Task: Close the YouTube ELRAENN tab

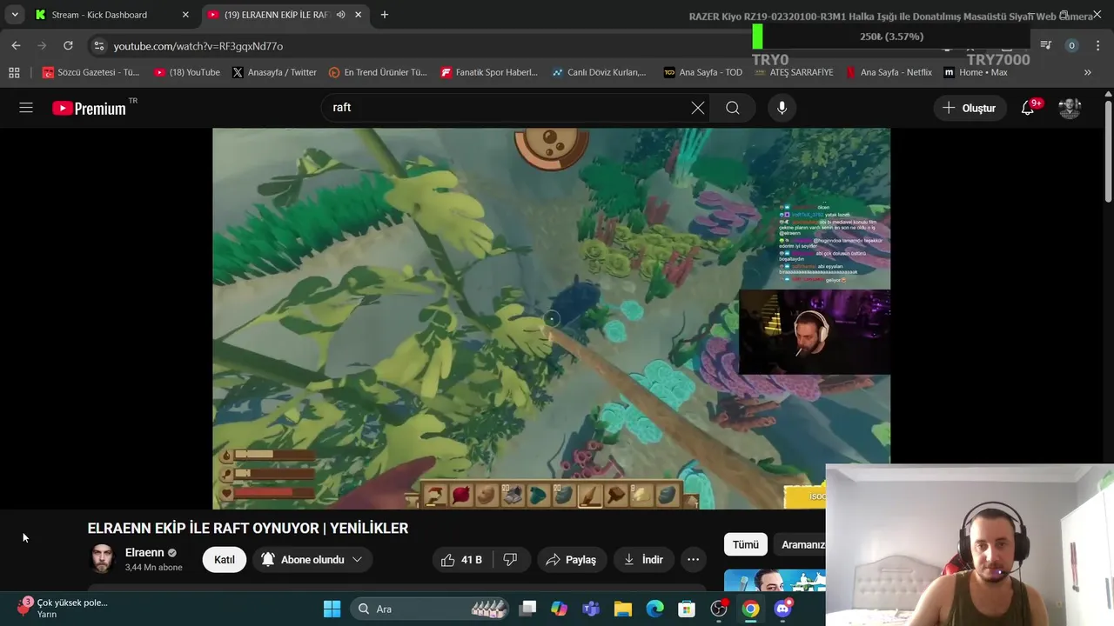Action: [359, 15]
